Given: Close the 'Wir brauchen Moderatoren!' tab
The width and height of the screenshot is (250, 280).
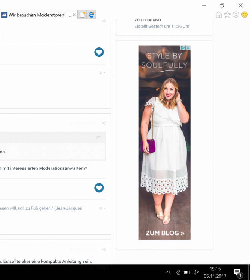Looking at the screenshot, I should (74, 15).
